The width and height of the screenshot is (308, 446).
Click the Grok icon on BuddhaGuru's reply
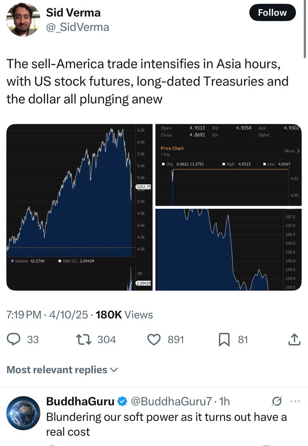click(276, 401)
